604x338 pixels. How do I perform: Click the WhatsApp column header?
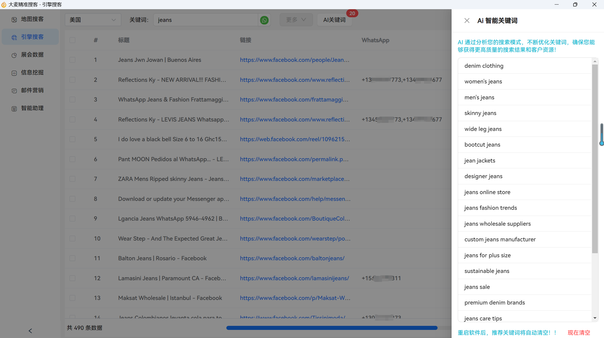(375, 40)
